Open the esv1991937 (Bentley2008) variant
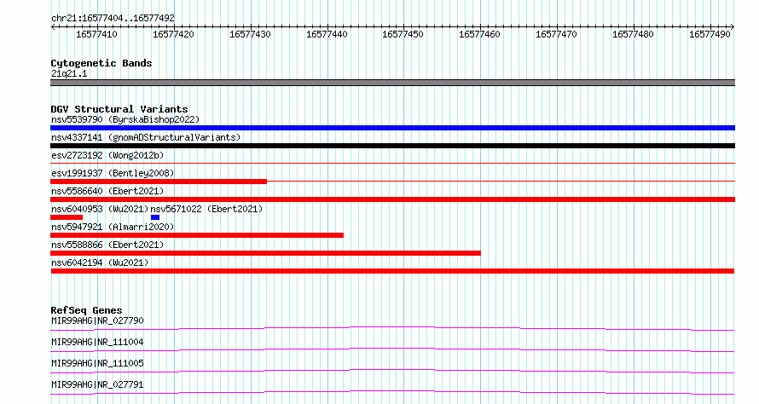 pos(113,173)
